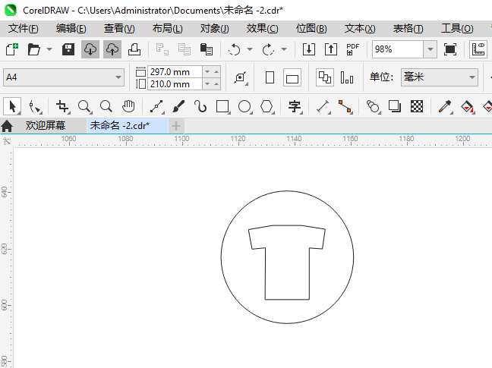Toggle the Show rulers icon
Viewport: 492px width, 368px height.
pos(478,49)
